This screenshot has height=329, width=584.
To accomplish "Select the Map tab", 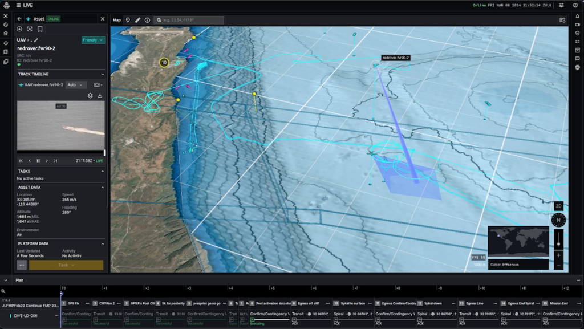I will coord(116,20).
